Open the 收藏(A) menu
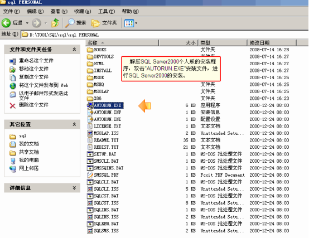309x238 pixels. pyautogui.click(x=83, y=11)
